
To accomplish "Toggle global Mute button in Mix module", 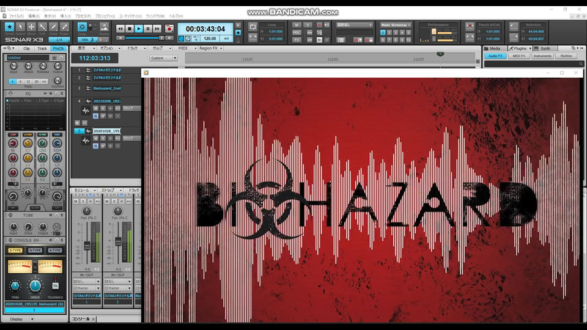I will pos(297,25).
